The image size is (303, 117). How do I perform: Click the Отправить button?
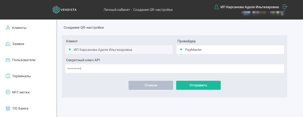pos(198,85)
